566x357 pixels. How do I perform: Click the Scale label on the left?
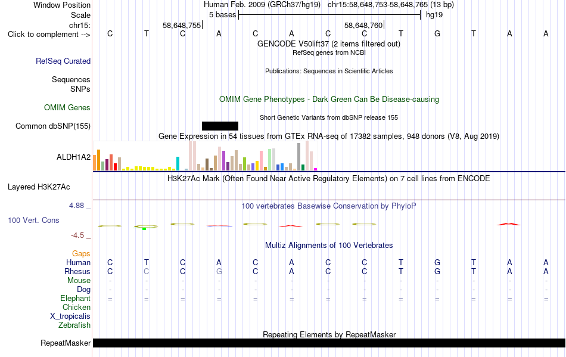[x=81, y=15]
